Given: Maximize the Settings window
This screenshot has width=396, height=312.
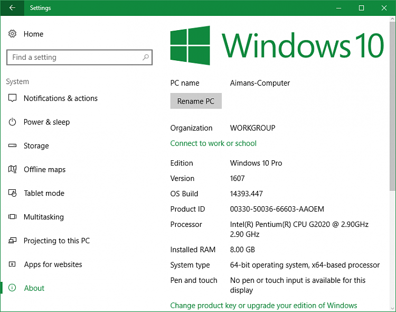Looking at the screenshot, I should pyautogui.click(x=361, y=8).
